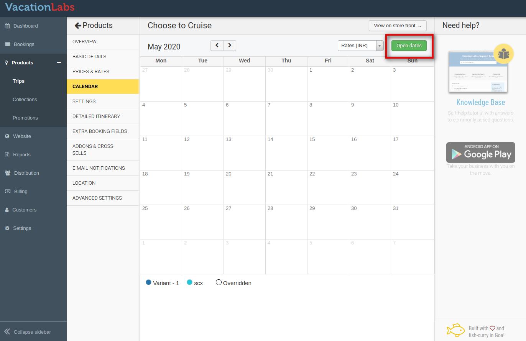Click the Settings gear icon in sidebar
This screenshot has height=341, width=526.
pos(7,228)
